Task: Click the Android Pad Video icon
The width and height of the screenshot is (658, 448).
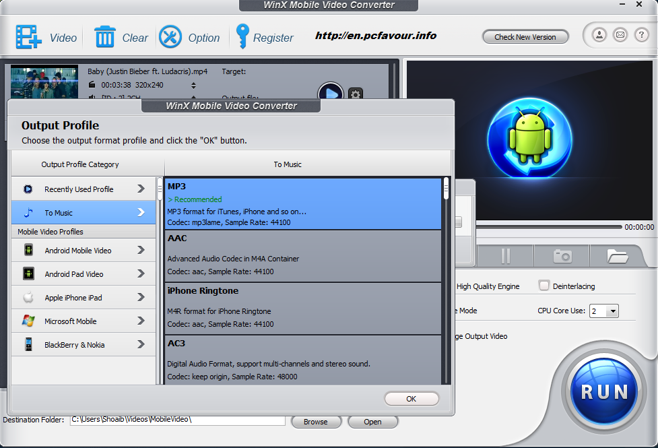Action: 28,274
